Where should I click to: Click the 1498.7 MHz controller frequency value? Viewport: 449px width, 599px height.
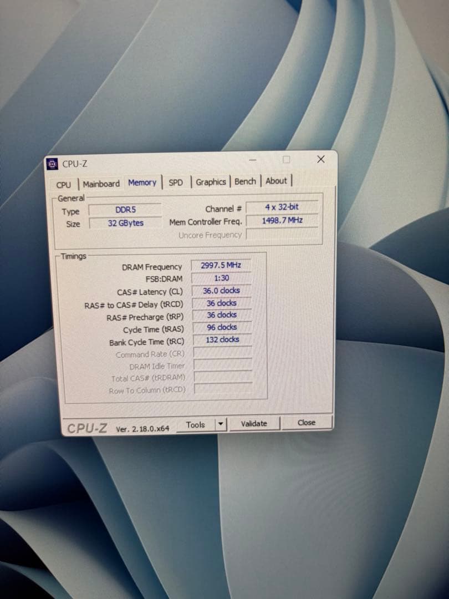(x=282, y=220)
